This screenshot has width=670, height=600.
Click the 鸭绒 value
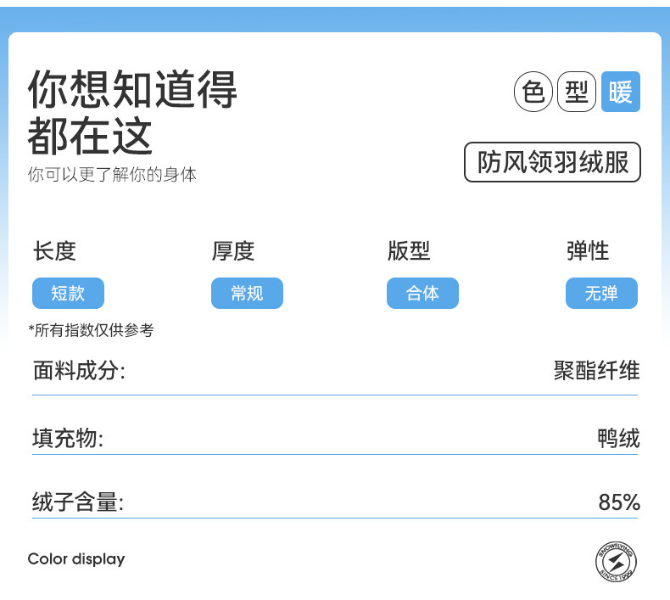coord(619,439)
